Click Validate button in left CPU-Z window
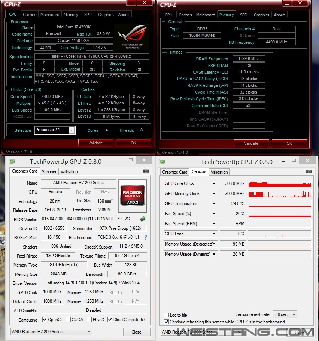This screenshot has width=319, height=341. point(95,143)
